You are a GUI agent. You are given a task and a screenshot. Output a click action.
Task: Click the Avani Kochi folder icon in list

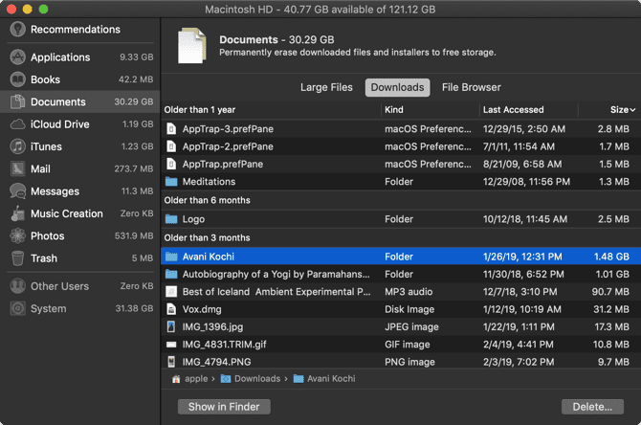click(171, 257)
